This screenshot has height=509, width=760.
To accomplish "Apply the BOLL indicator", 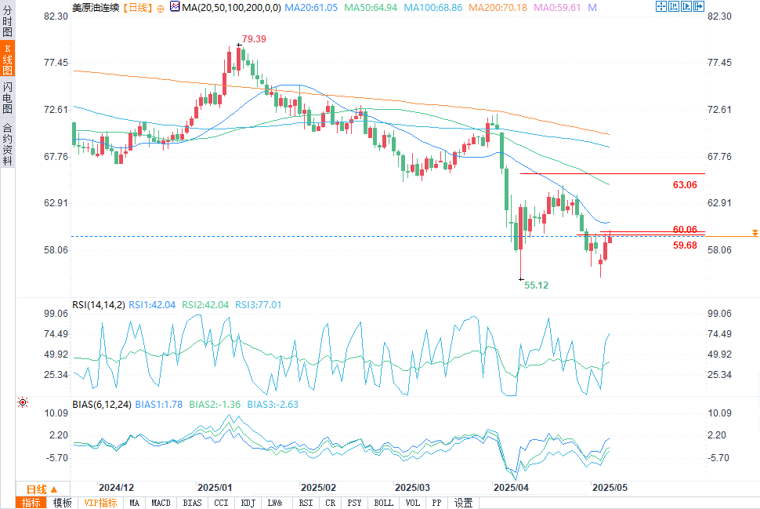I will pyautogui.click(x=383, y=503).
